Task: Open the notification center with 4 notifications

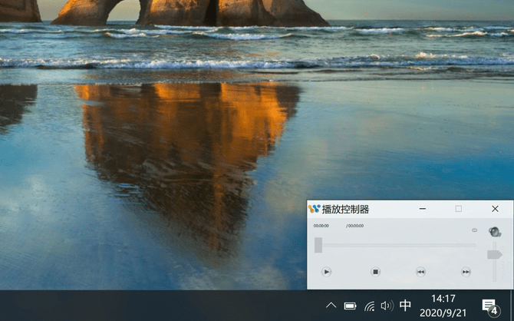Action: (x=489, y=306)
